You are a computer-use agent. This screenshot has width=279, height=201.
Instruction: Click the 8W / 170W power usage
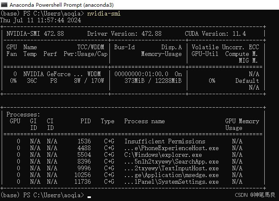pos(89,81)
